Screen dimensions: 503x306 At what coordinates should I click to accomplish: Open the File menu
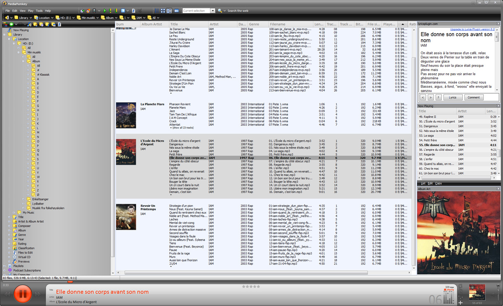point(8,11)
